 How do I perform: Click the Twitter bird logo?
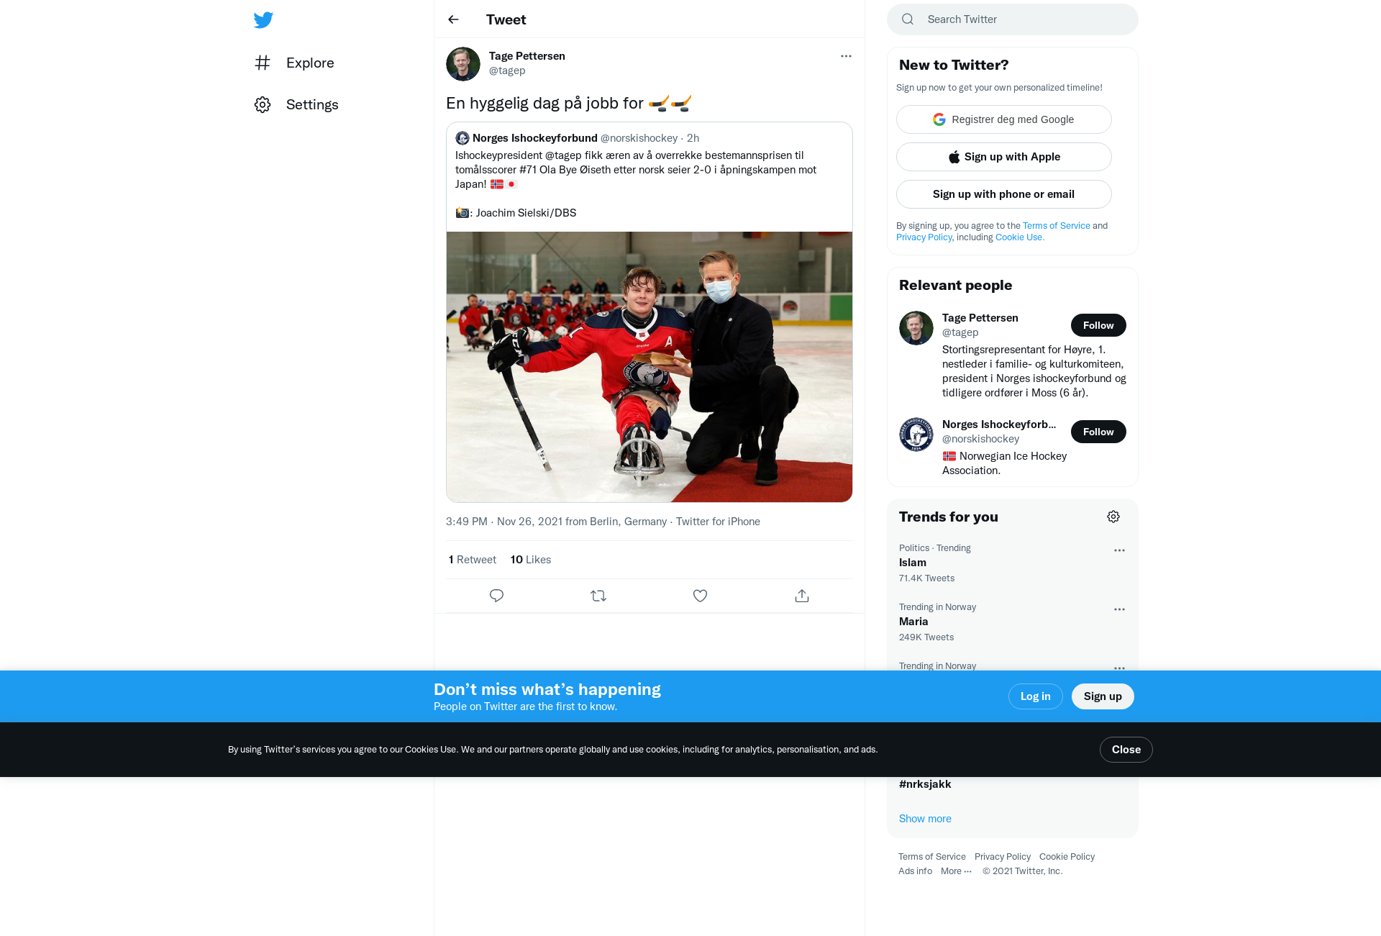[x=263, y=20]
